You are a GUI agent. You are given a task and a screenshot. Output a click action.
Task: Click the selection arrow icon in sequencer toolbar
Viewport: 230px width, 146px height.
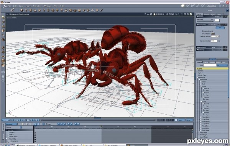[23, 124]
